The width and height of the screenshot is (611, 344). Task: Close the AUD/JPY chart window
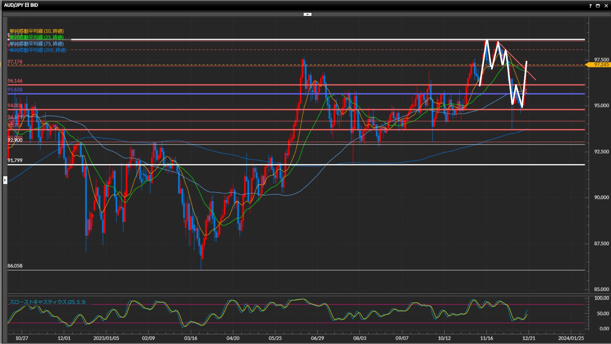click(x=606, y=6)
